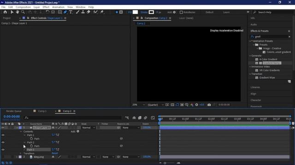Select the Hand tool

pyautogui.click(x=18, y=12)
